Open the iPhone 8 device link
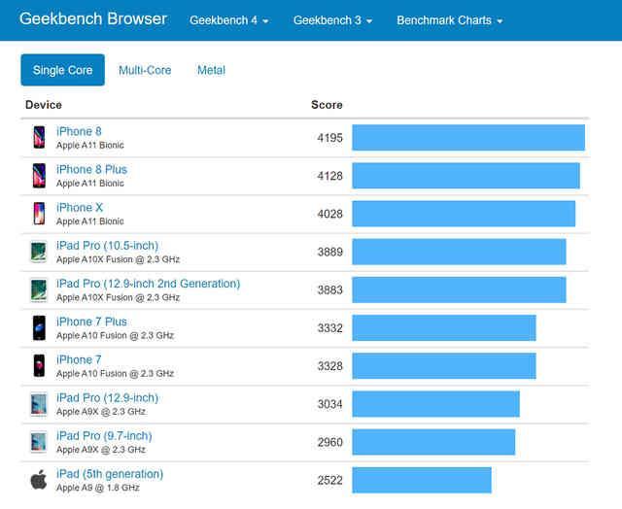This screenshot has width=622, height=509. [79, 131]
